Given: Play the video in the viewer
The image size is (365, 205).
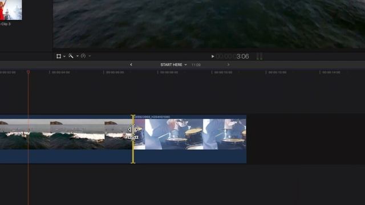Looking at the screenshot, I should coord(213,56).
